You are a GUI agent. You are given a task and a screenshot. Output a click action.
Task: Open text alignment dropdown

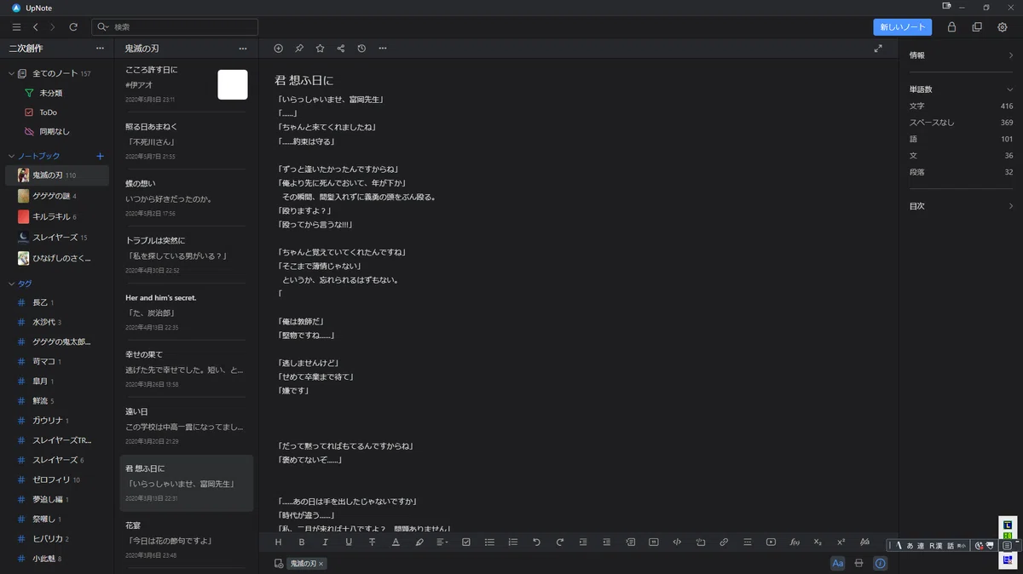point(442,542)
